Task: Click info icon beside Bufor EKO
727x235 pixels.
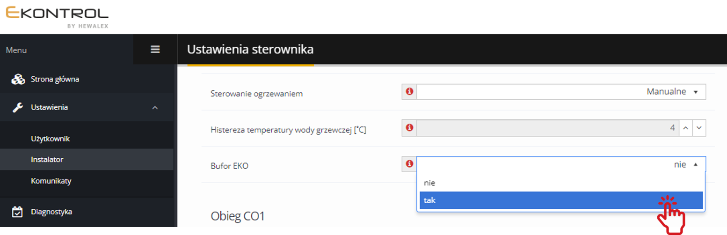Action: pyautogui.click(x=410, y=164)
